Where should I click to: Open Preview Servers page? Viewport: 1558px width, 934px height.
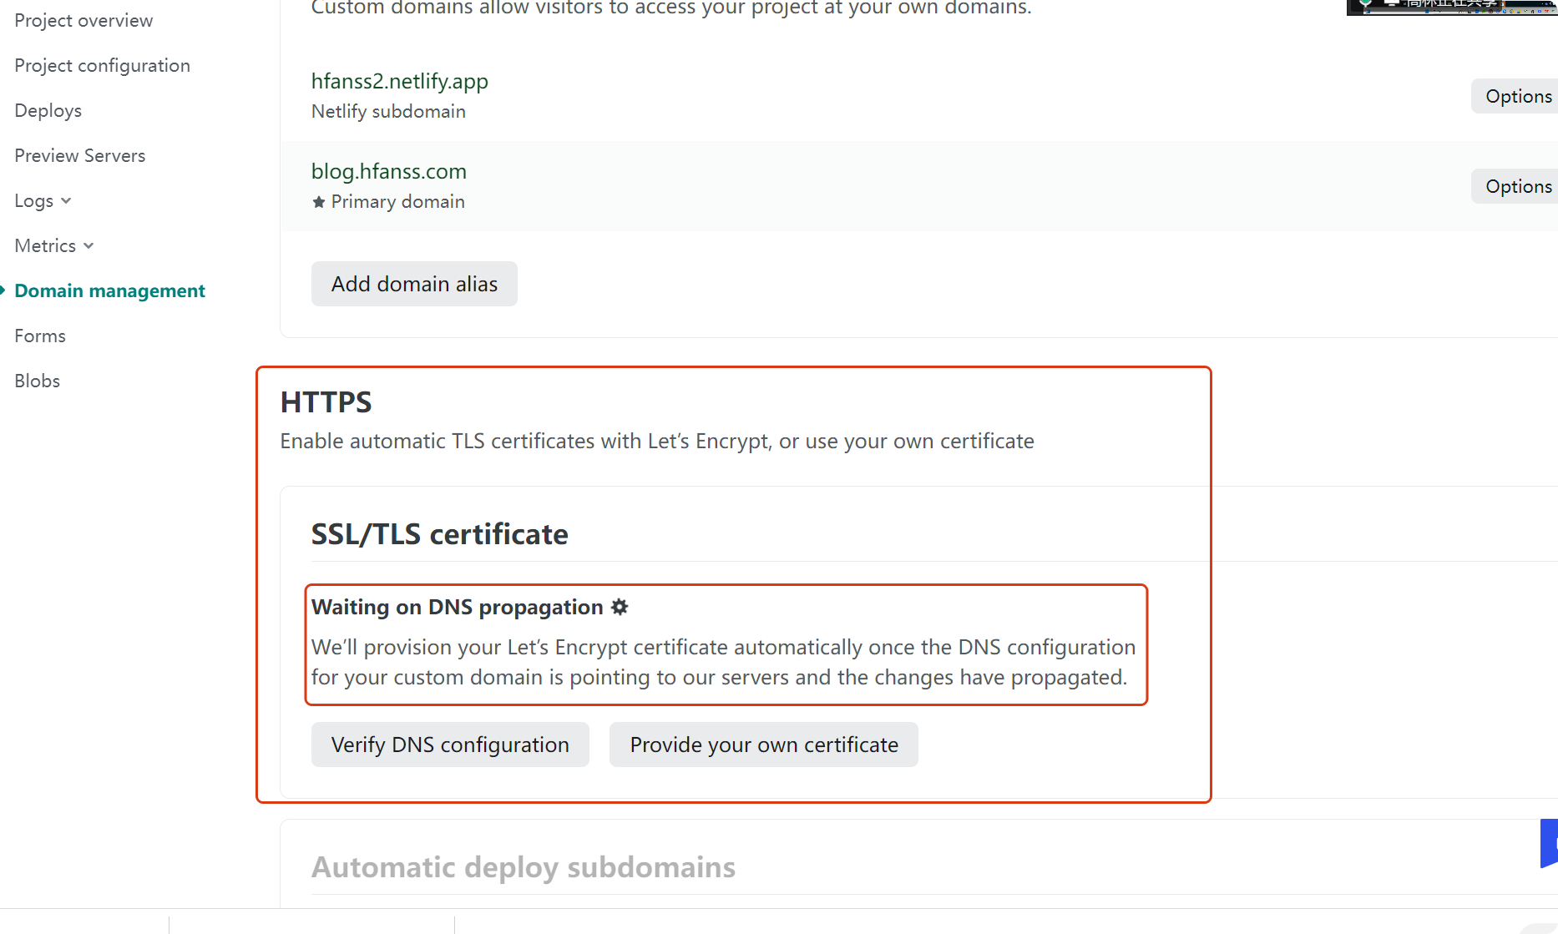[79, 155]
